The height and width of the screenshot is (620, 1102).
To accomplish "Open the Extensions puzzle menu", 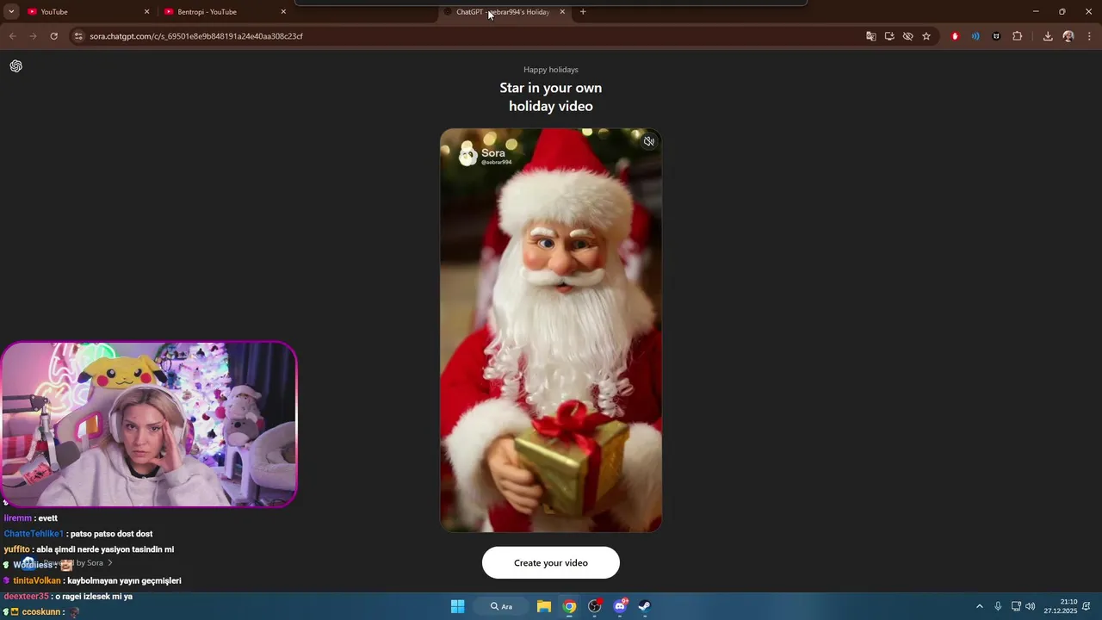I will (1018, 36).
